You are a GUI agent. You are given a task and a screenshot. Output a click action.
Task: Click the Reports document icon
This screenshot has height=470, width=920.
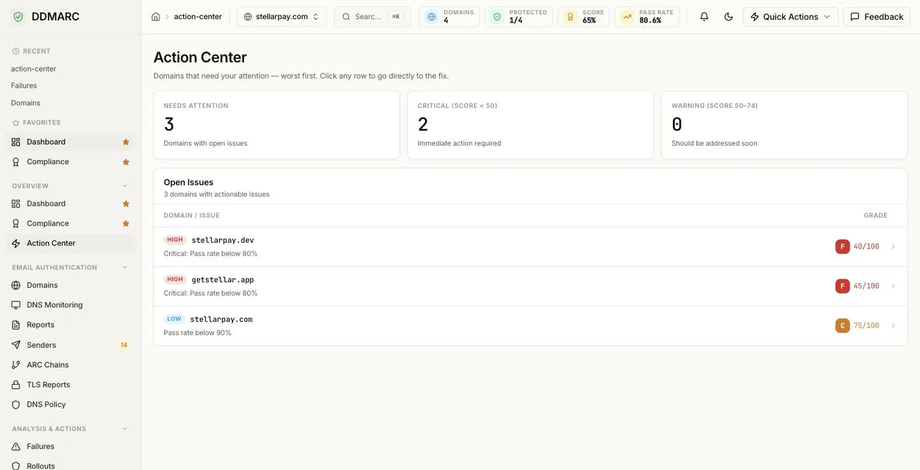[x=16, y=325]
